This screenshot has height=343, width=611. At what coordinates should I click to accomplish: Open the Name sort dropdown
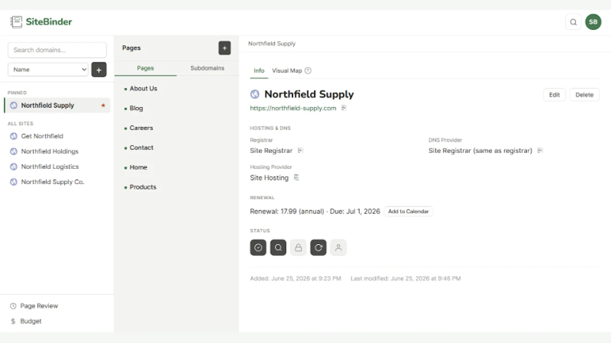[48, 70]
